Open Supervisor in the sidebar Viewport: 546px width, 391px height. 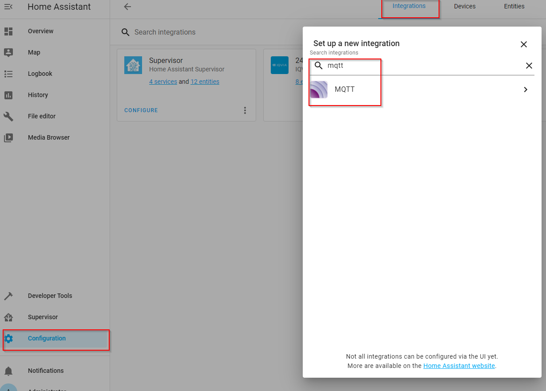point(55,317)
